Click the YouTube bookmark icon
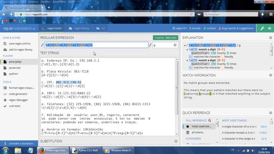 tap(7, 21)
